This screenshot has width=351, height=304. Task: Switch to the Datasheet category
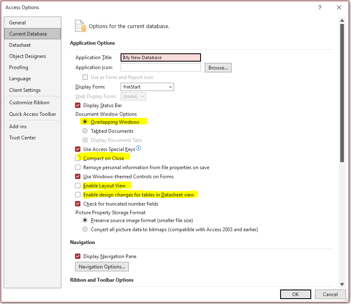(32, 45)
